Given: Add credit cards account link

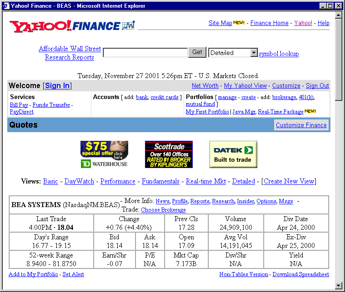Looking at the screenshot, I should click(165, 97).
